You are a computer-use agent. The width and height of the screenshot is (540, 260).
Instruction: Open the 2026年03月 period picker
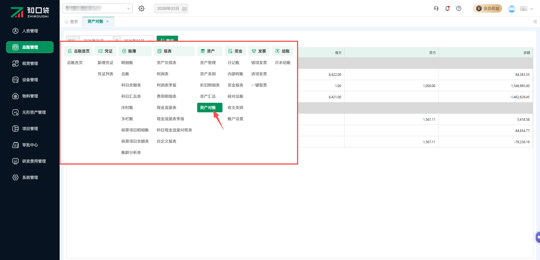[171, 8]
